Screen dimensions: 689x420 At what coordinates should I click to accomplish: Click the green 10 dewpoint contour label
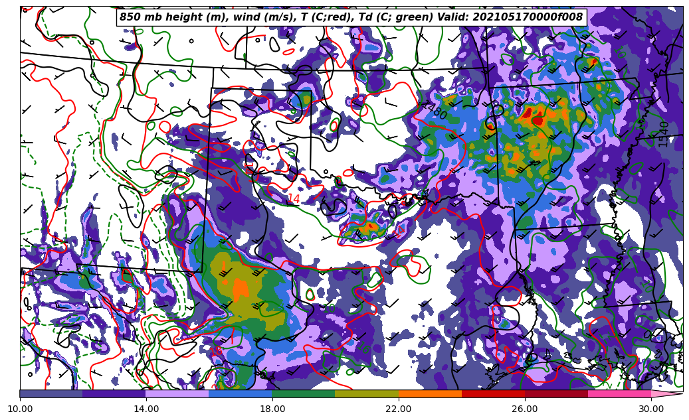(329, 309)
